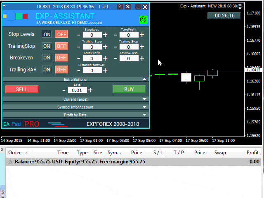Expand the Symbol Info/Account section
Screen dimensions: 264x198
(x=144, y=107)
